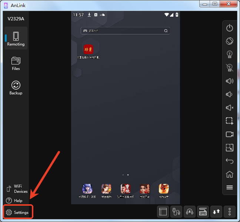Start screen recording with camera icon
Image resolution: width=240 pixels, height=222 pixels.
tap(229, 134)
